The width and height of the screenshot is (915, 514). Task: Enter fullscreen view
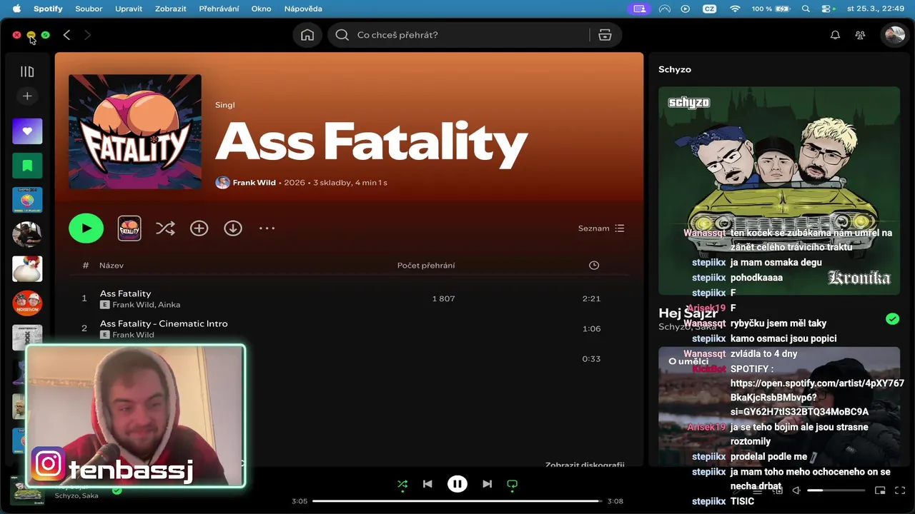(900, 490)
